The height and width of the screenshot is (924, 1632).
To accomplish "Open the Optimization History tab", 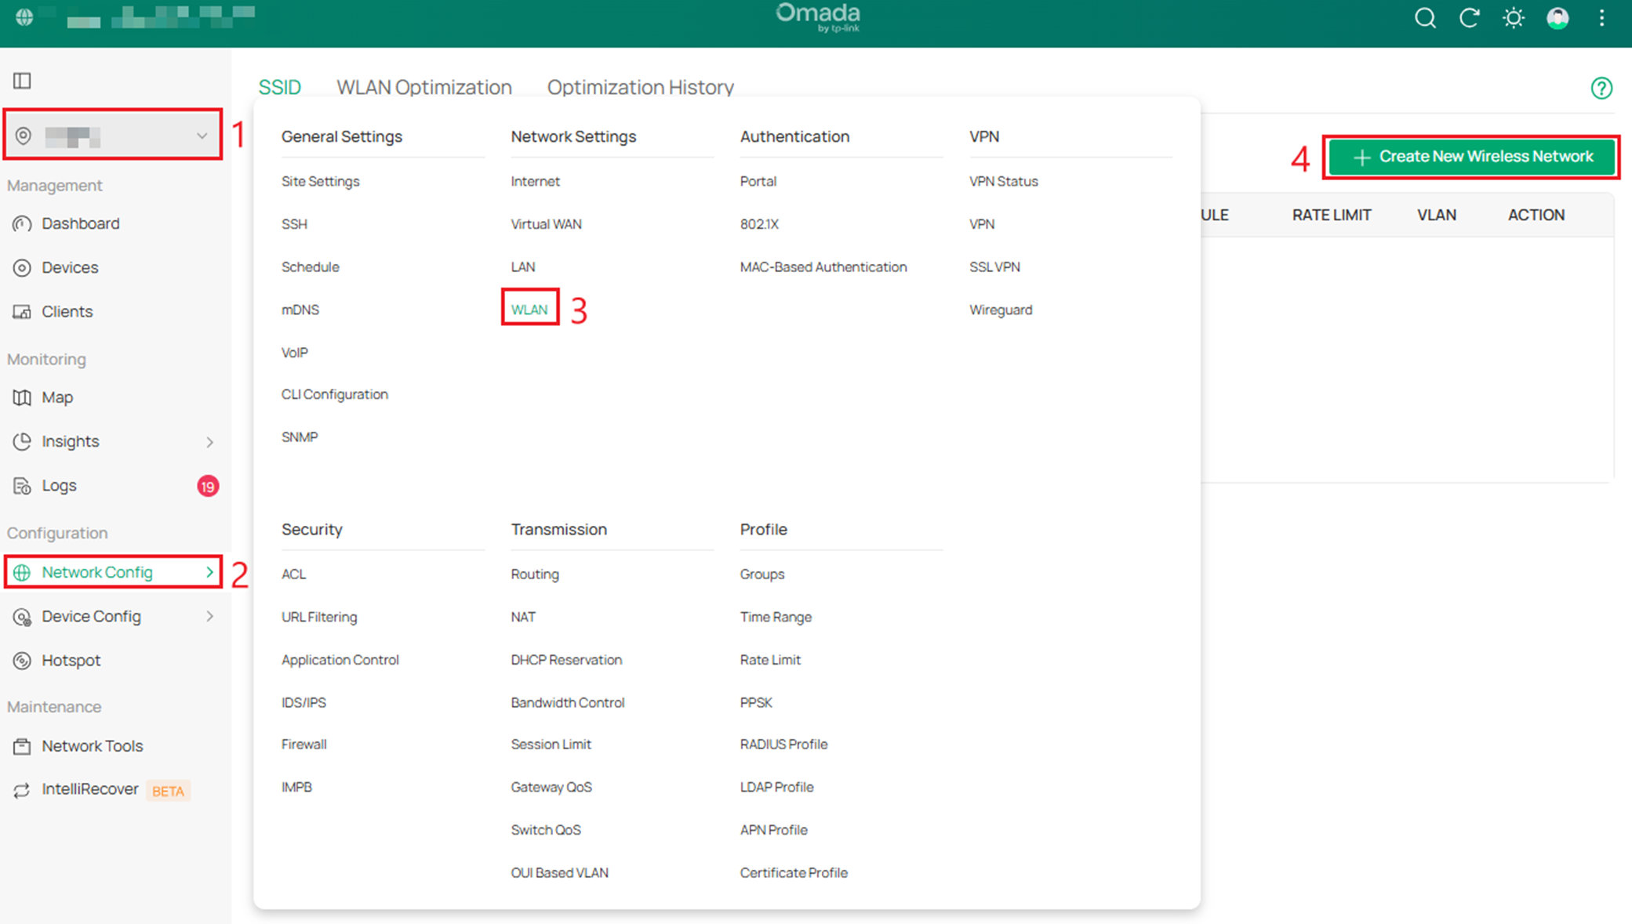I will pyautogui.click(x=640, y=87).
